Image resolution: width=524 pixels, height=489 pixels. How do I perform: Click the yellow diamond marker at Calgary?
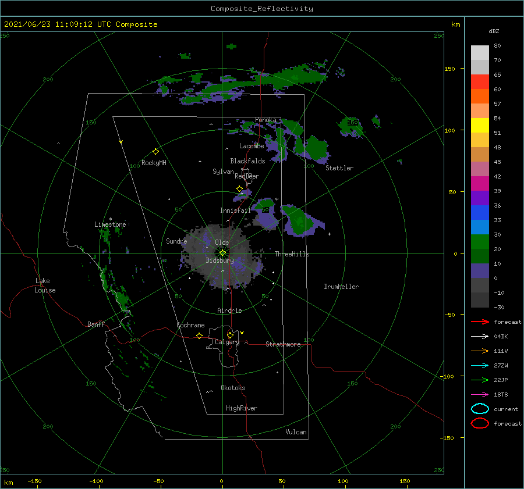pos(230,335)
